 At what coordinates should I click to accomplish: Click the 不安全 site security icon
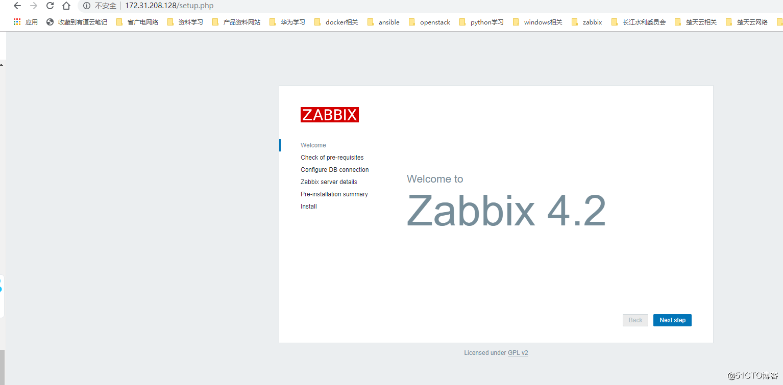pos(86,6)
